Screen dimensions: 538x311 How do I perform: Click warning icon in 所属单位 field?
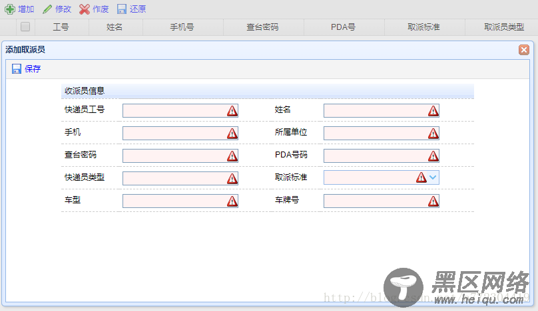point(433,134)
